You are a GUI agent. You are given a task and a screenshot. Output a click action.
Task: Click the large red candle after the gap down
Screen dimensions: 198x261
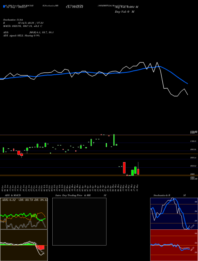[124, 168]
